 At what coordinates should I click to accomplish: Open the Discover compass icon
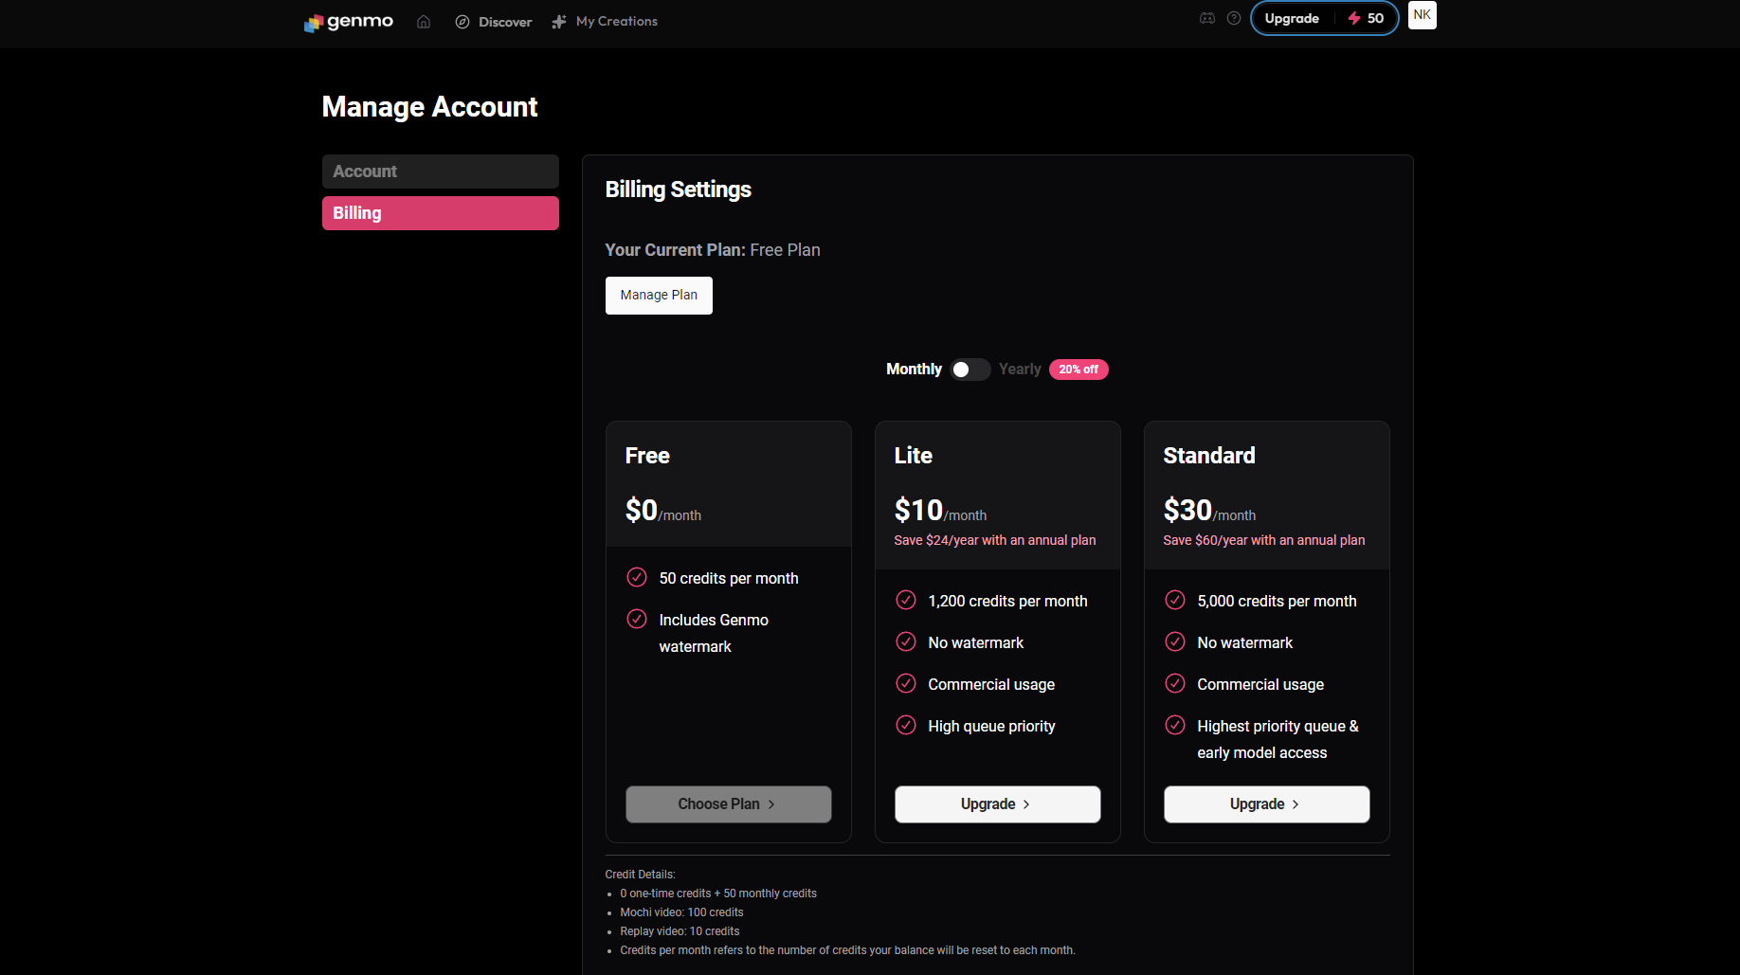click(462, 22)
